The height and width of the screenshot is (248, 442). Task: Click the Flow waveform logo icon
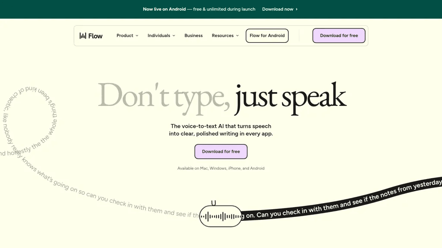82,36
